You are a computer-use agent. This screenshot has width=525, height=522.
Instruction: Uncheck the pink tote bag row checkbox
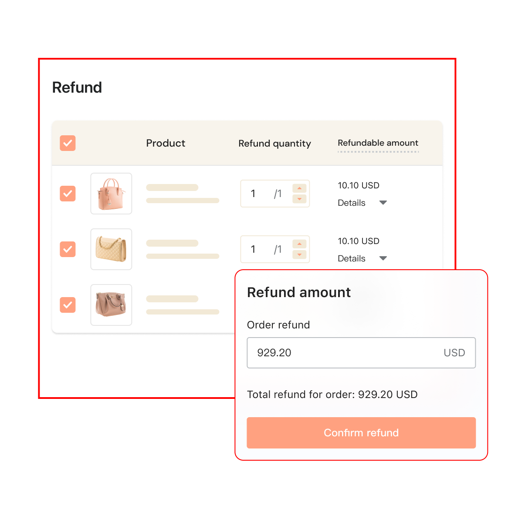coord(68,194)
